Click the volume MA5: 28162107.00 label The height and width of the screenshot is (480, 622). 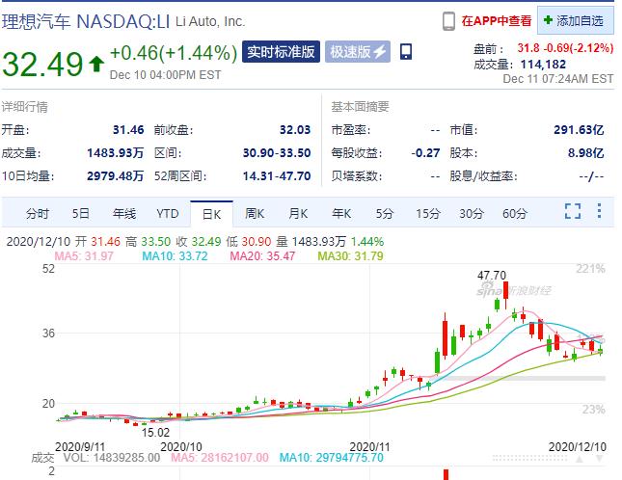[219, 458]
